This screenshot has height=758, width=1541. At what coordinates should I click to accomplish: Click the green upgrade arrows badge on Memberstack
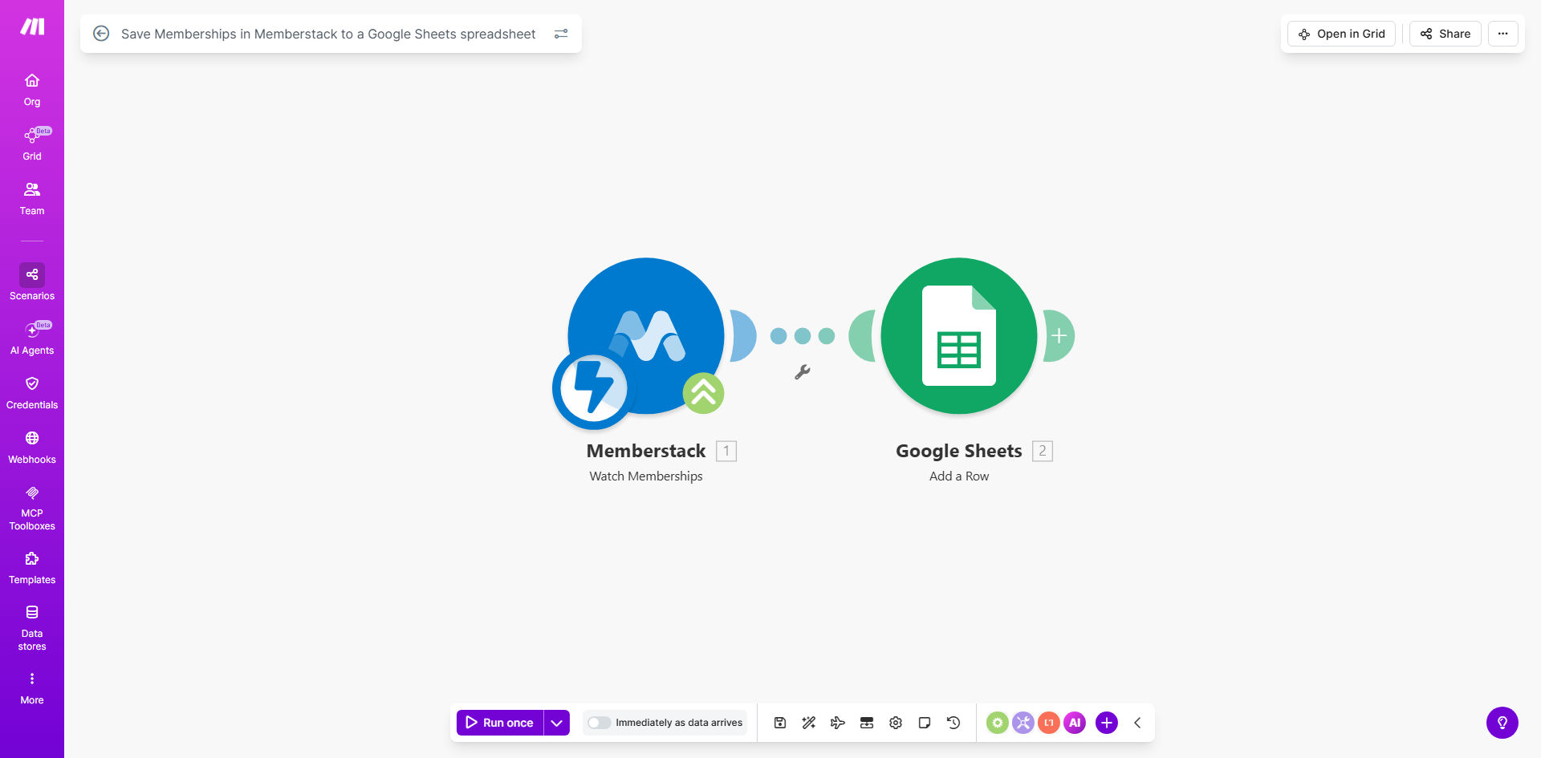pos(703,393)
